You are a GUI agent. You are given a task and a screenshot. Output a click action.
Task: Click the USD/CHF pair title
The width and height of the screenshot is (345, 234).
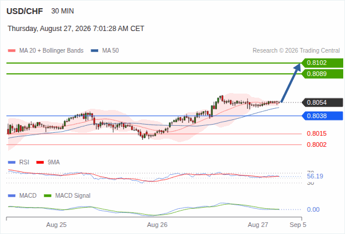25,11
